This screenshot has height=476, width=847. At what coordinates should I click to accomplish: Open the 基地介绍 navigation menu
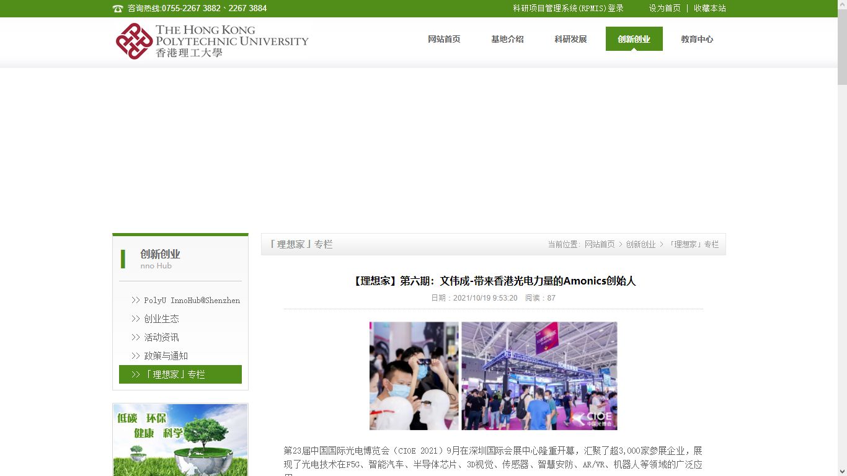(x=507, y=39)
